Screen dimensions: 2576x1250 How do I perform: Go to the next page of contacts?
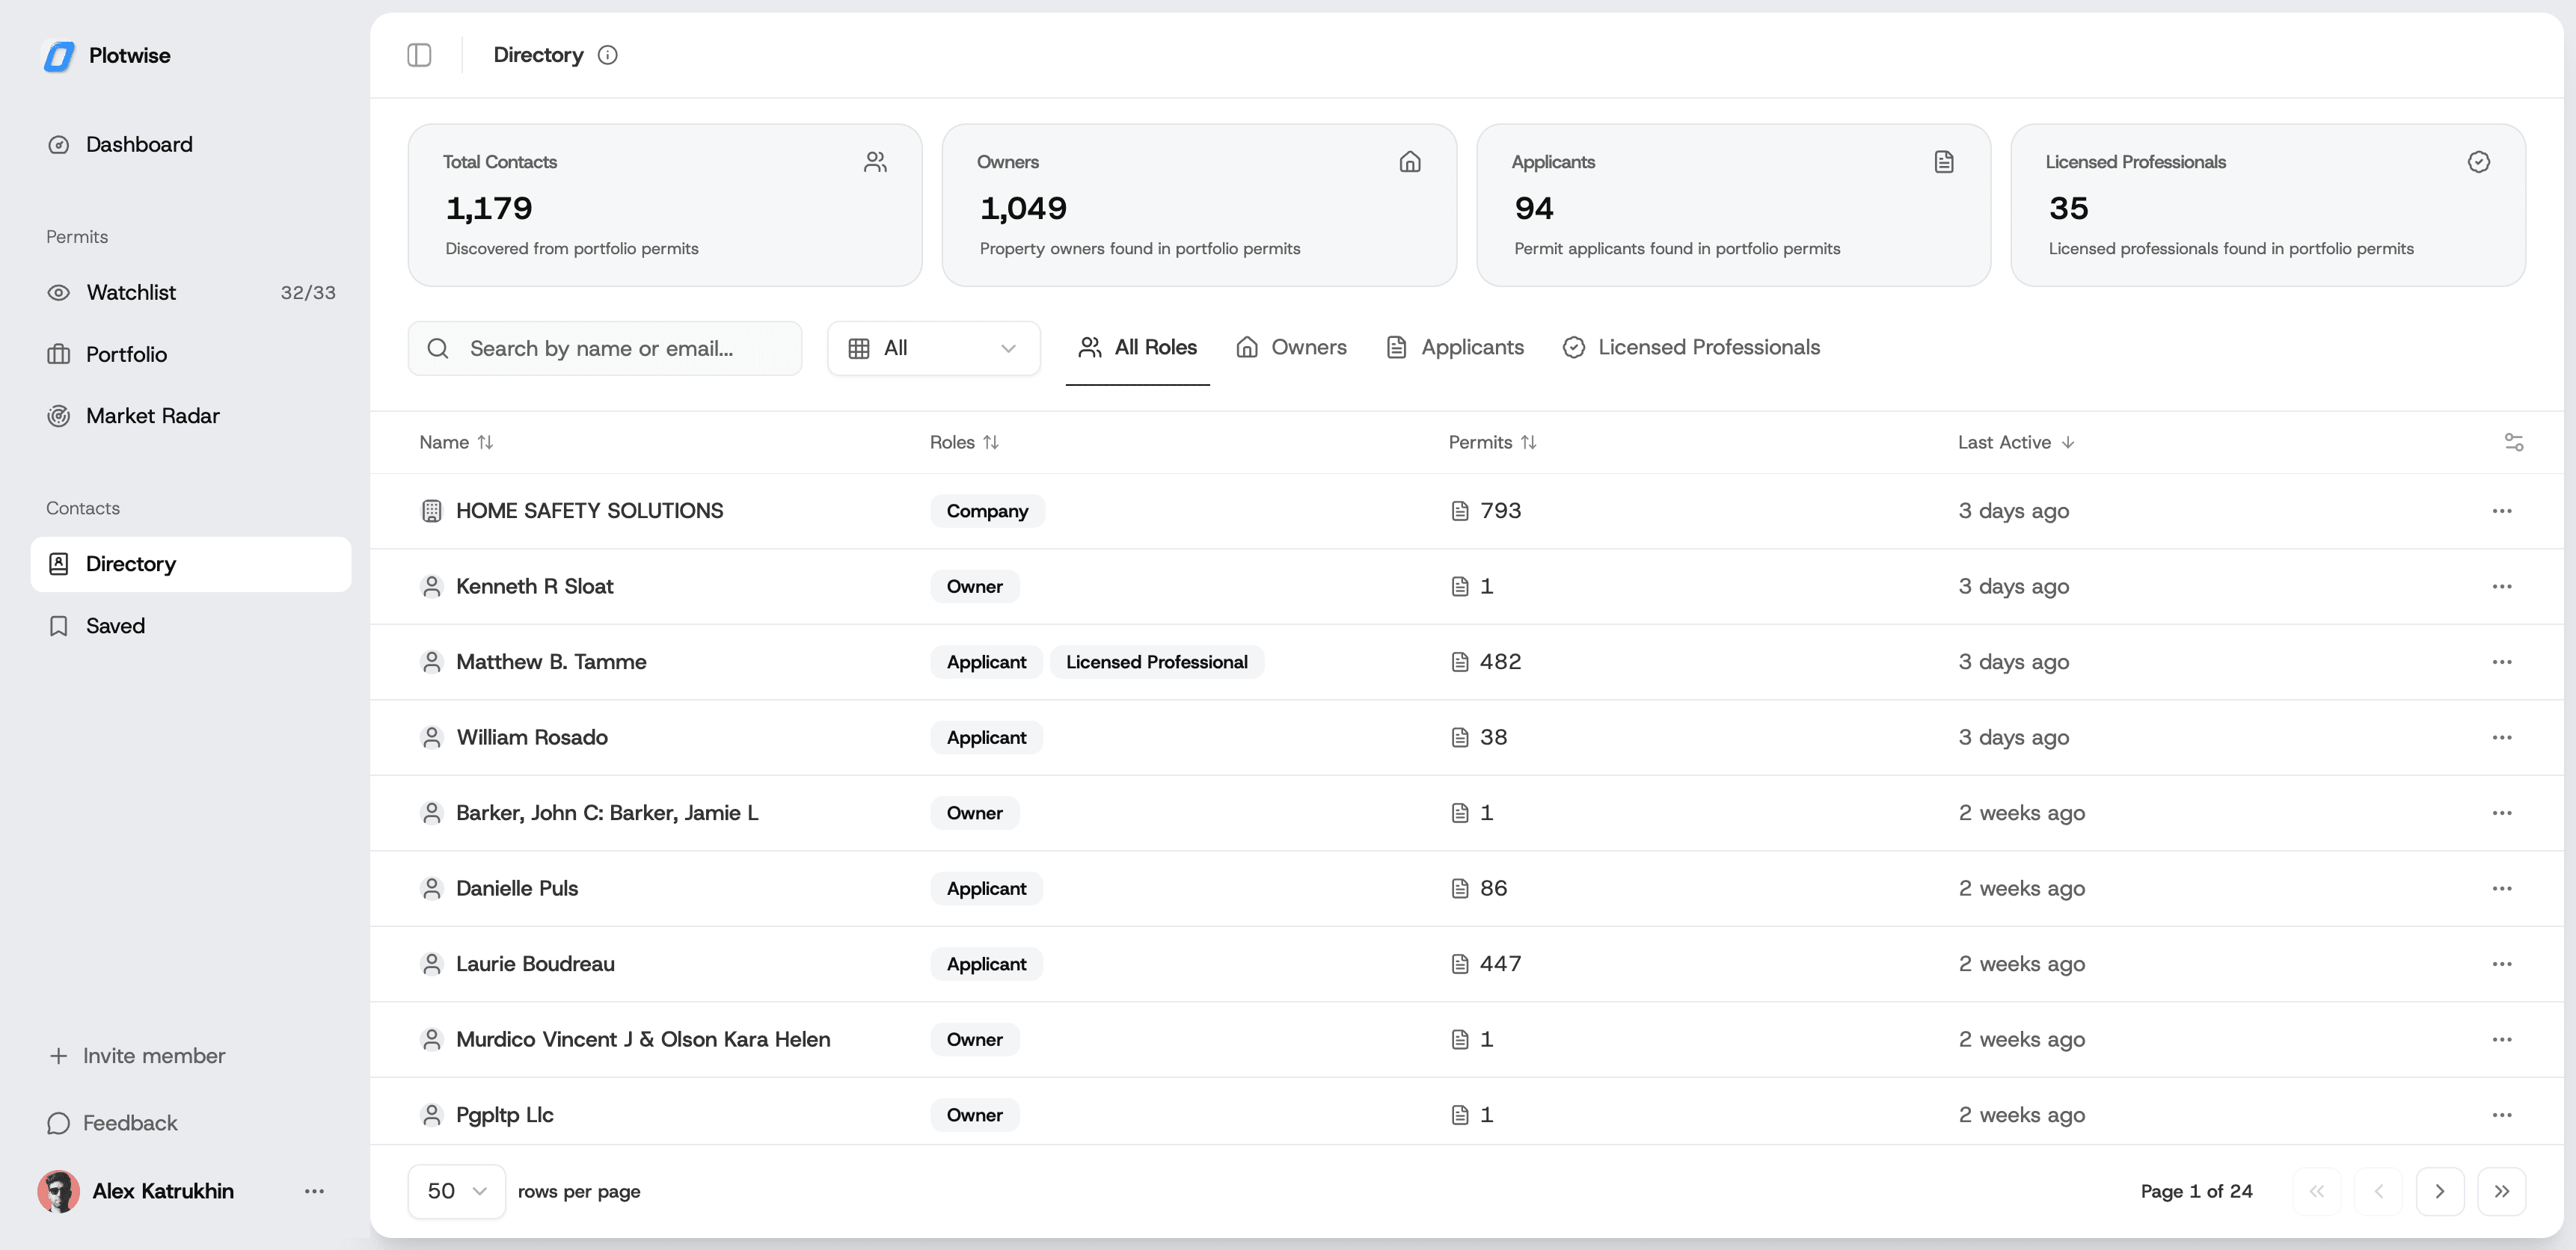pyautogui.click(x=2440, y=1191)
